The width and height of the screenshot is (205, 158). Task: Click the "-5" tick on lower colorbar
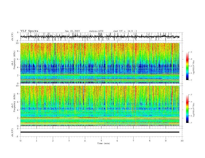pyautogui.click(x=191, y=109)
